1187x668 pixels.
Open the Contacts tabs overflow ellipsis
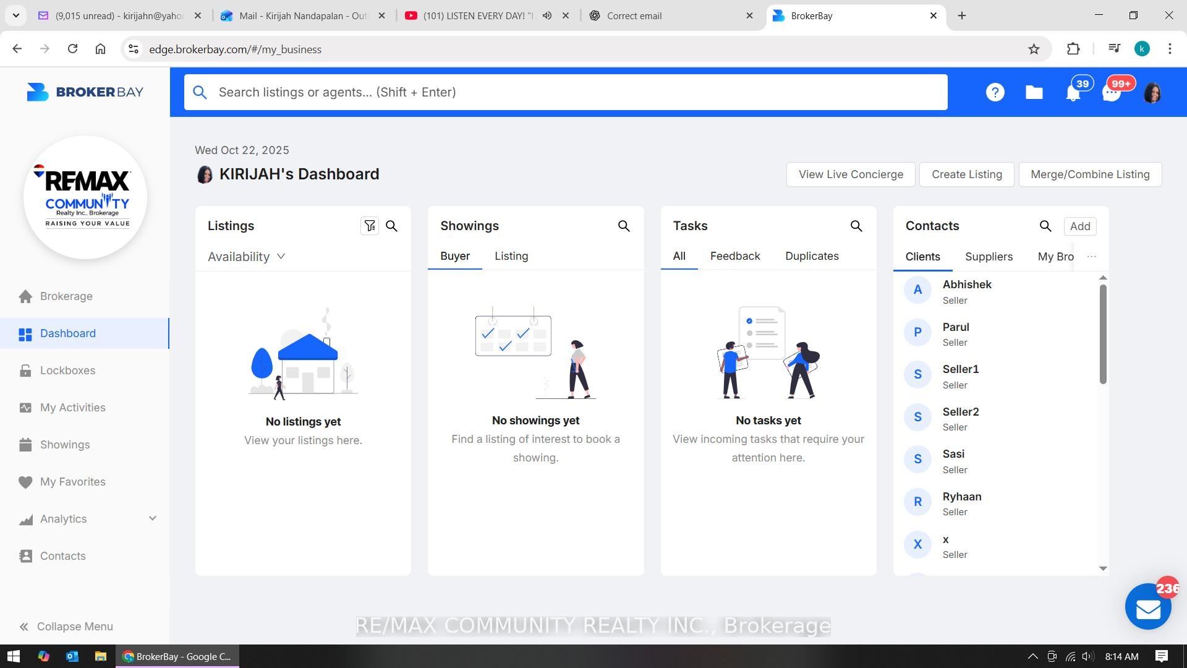[1092, 257]
